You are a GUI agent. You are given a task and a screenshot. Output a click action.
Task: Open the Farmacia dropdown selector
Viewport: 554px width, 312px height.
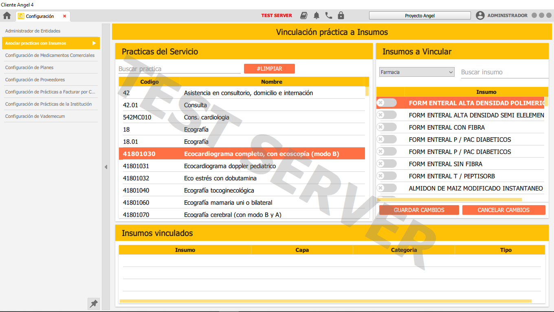(416, 71)
